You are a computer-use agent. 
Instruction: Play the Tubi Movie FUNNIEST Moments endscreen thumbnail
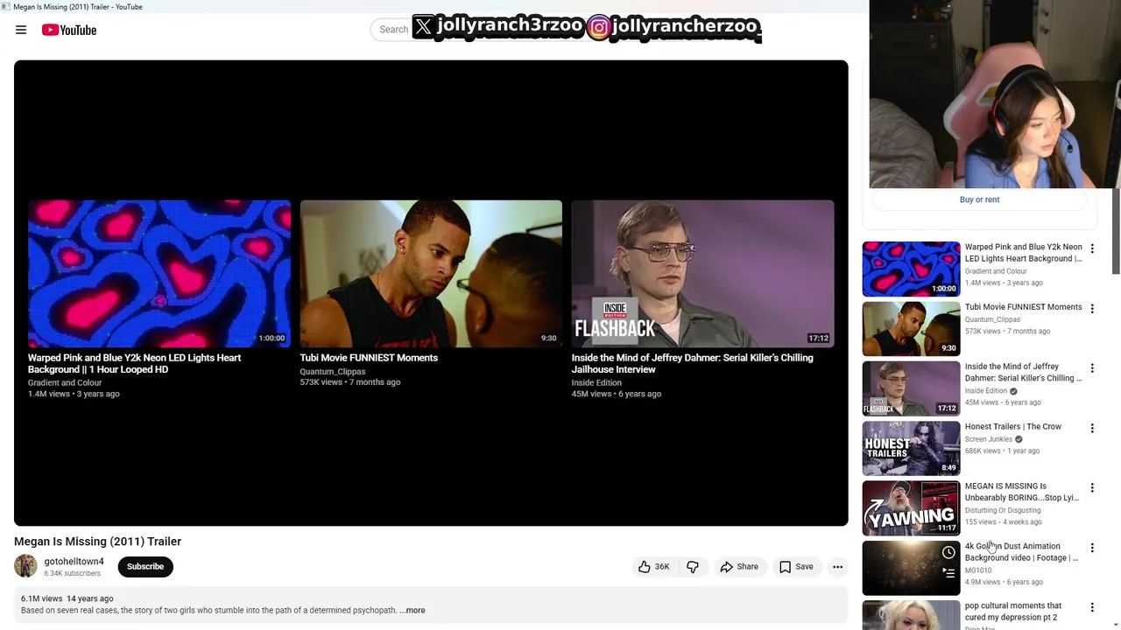coord(431,274)
